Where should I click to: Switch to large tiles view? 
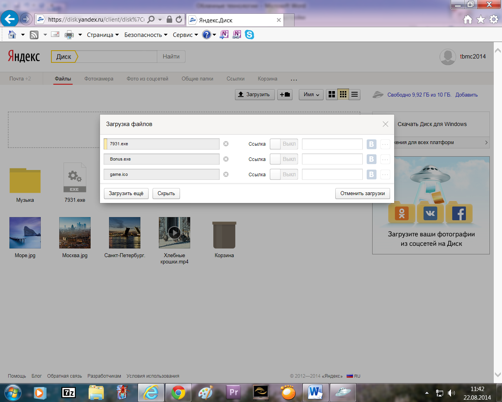coord(332,94)
